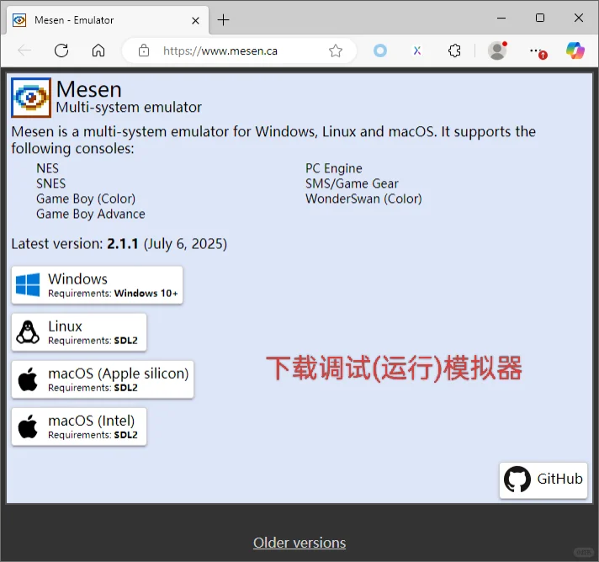Image resolution: width=599 pixels, height=562 pixels.
Task: Click the Mesen heading title
Action: tap(88, 89)
